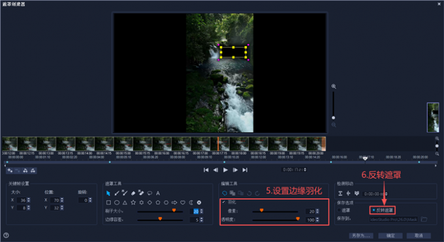Choose the right arrow shape tool
Screen dimensions: 444x242
pos(174,203)
